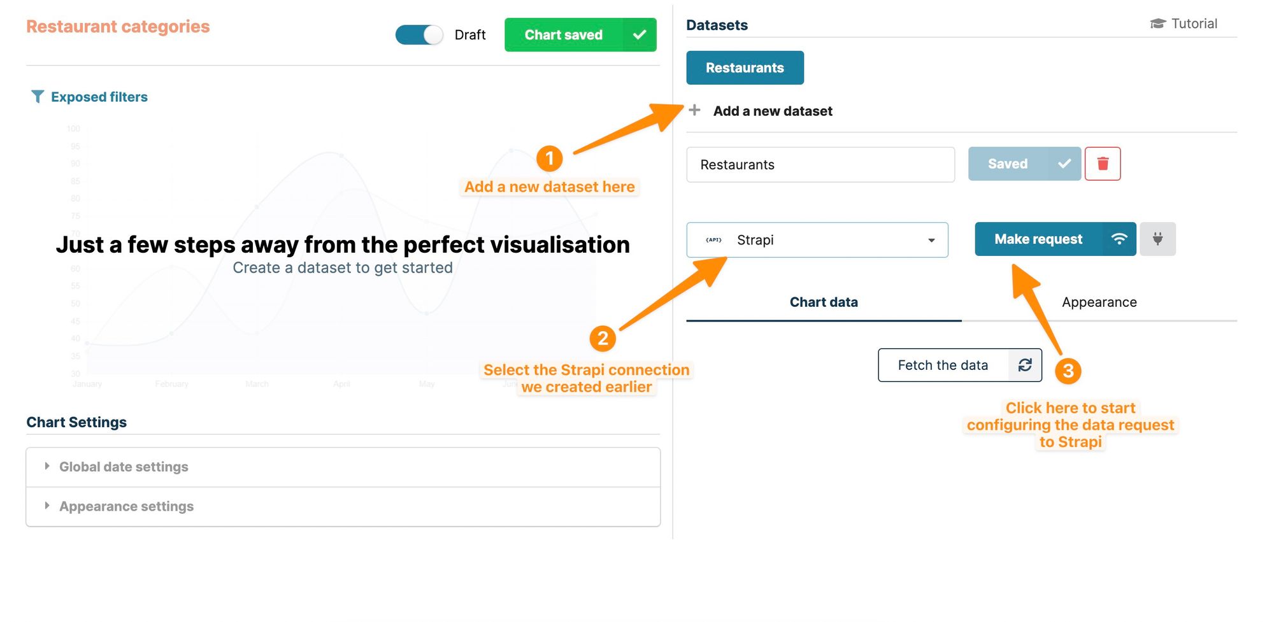Click the wifi icon on Make request

[1119, 239]
